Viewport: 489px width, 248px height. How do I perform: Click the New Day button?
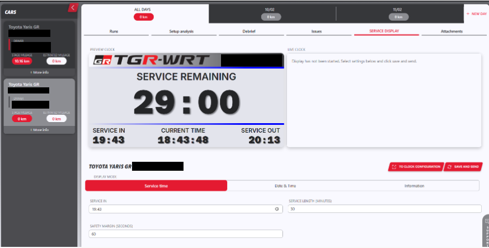click(476, 13)
